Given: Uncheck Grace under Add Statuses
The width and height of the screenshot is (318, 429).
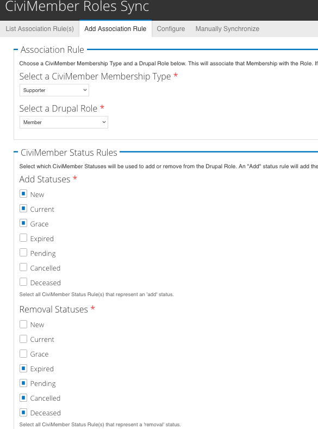Looking at the screenshot, I should [23, 223].
